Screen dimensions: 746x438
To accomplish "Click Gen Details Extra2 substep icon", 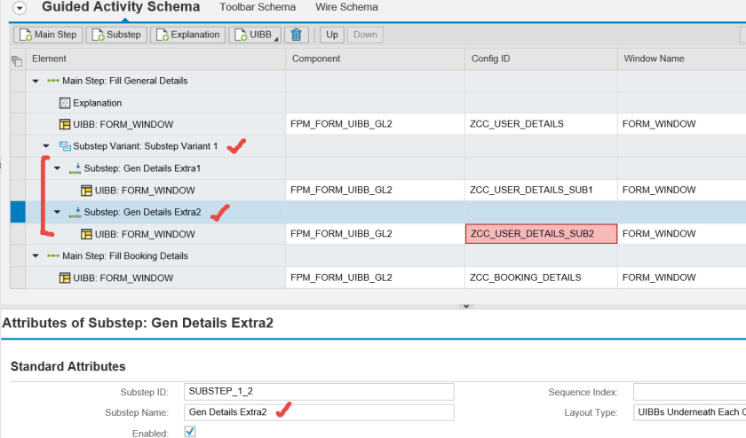I will click(x=75, y=212).
